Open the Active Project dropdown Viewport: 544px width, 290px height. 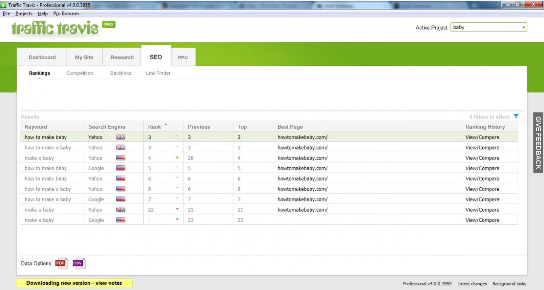pos(489,28)
